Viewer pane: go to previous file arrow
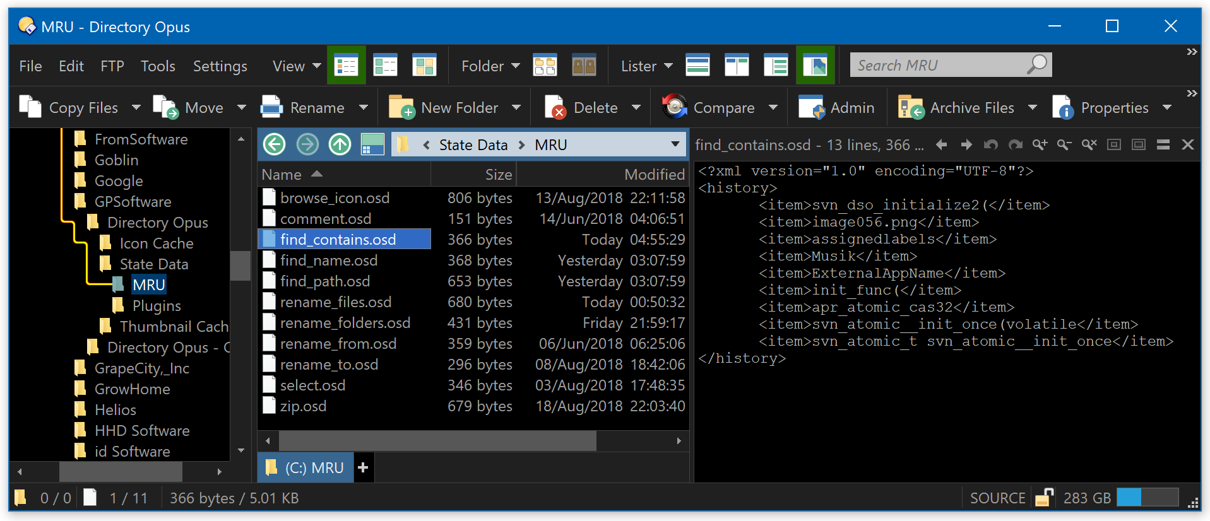 (941, 144)
